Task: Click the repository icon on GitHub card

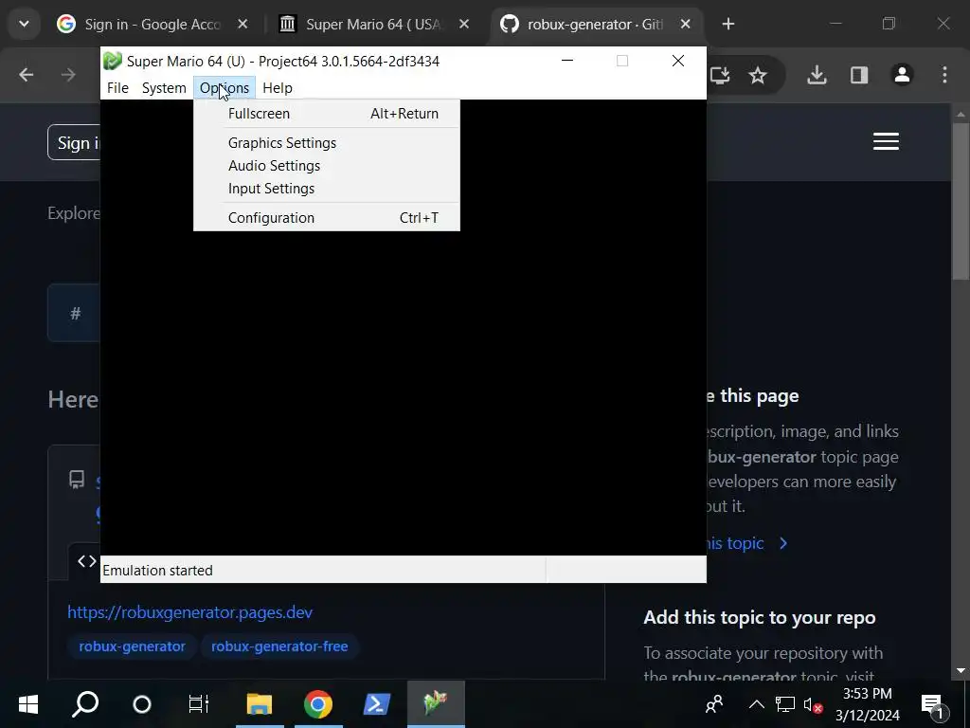Action: [77, 480]
